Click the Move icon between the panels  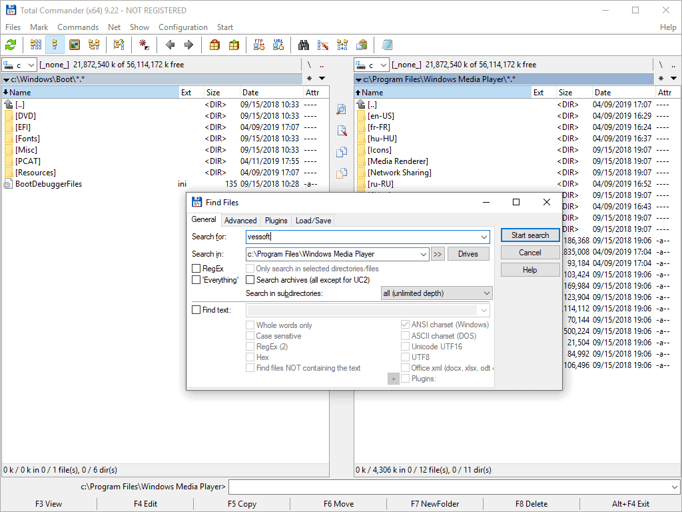[x=342, y=173]
